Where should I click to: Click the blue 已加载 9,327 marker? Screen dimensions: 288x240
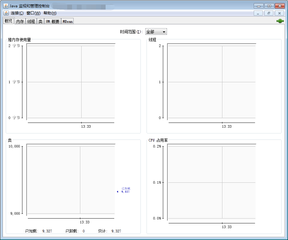click(x=124, y=190)
